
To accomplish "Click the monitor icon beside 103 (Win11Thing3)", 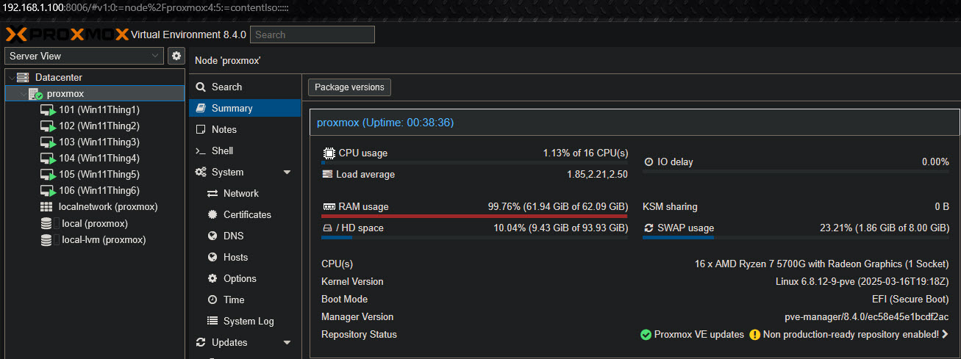I will coord(48,142).
